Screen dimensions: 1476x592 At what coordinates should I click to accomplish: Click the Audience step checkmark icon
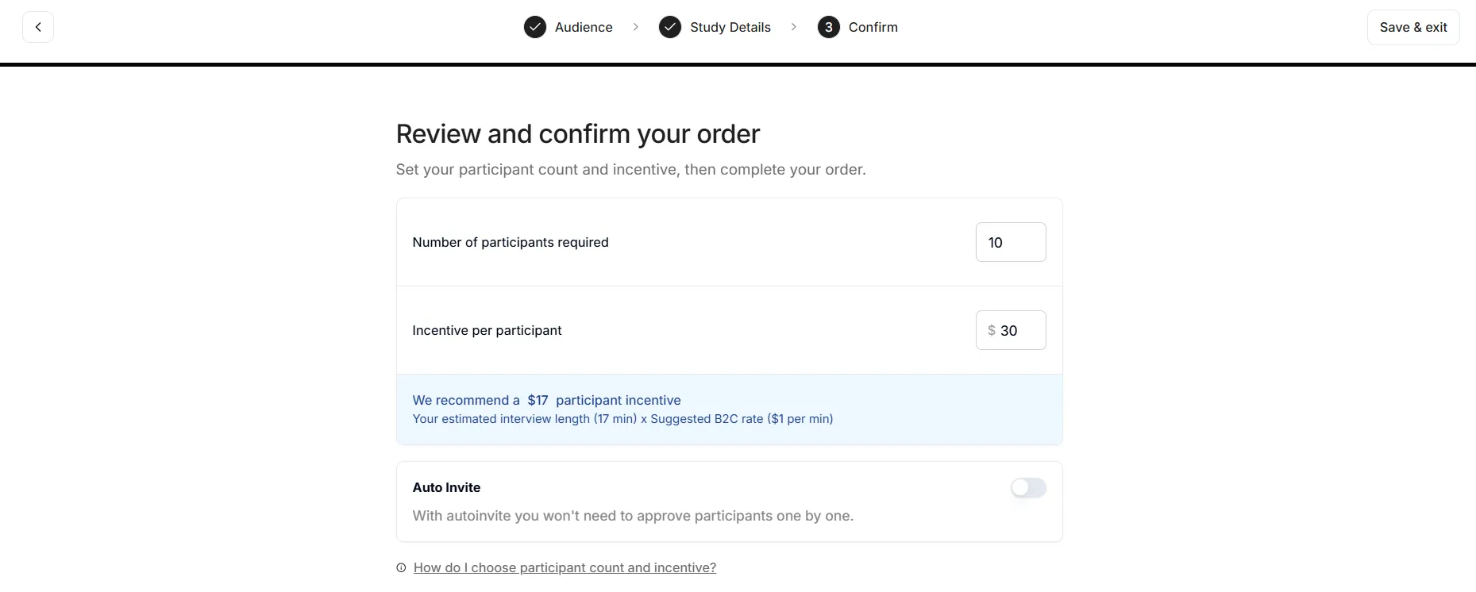(x=535, y=27)
